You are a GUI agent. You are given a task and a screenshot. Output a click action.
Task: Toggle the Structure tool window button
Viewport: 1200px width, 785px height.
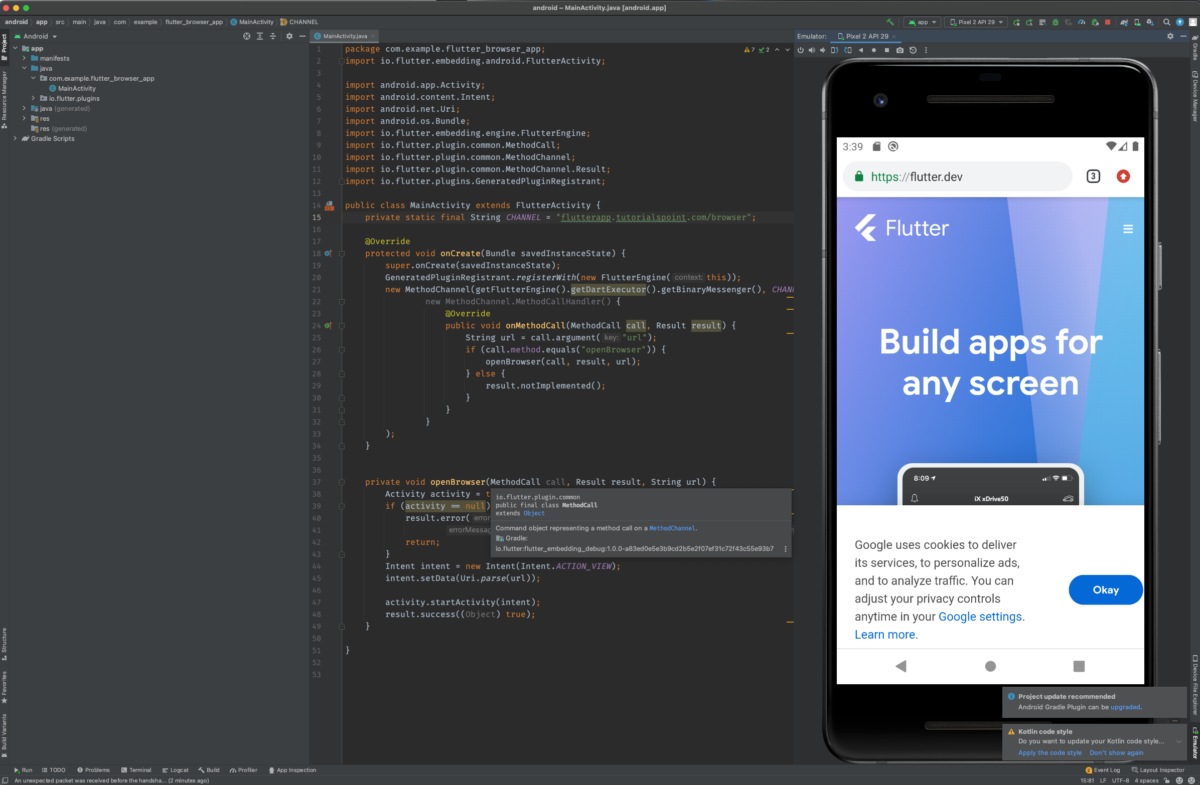click(4, 644)
